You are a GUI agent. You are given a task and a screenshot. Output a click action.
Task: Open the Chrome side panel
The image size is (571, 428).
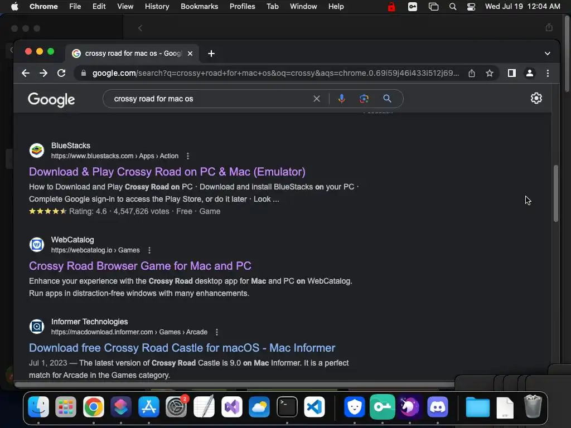click(512, 73)
